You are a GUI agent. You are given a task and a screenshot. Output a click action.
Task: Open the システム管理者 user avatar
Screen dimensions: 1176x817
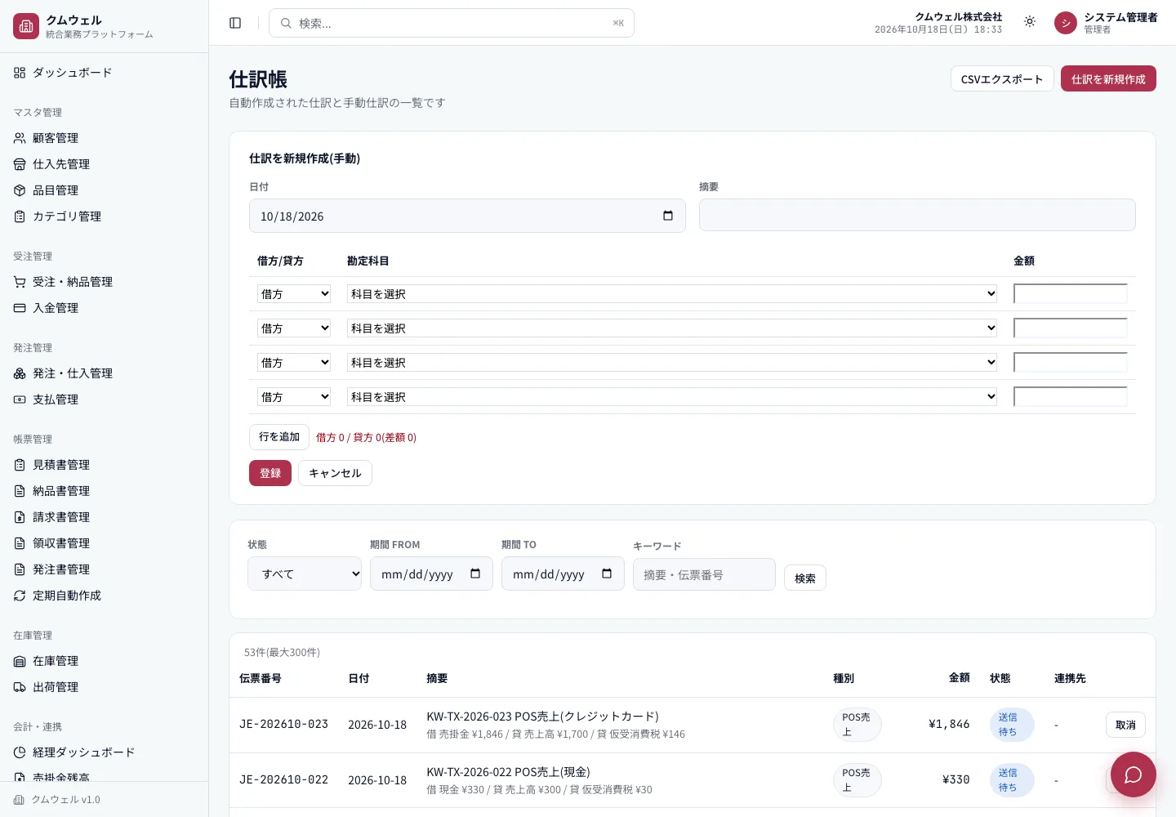pos(1066,23)
